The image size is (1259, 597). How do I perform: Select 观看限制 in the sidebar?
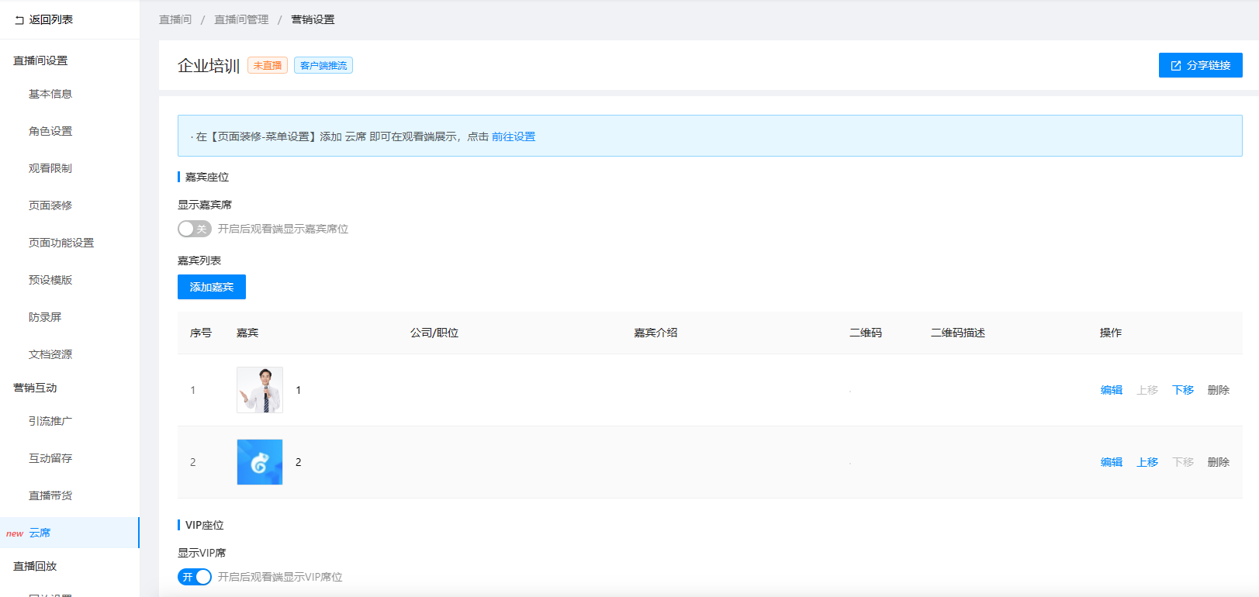pos(50,168)
